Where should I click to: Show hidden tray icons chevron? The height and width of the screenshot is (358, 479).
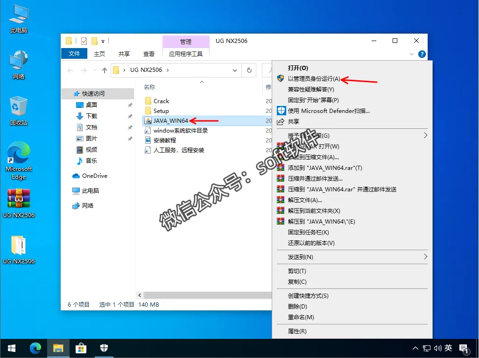[x=415, y=348]
